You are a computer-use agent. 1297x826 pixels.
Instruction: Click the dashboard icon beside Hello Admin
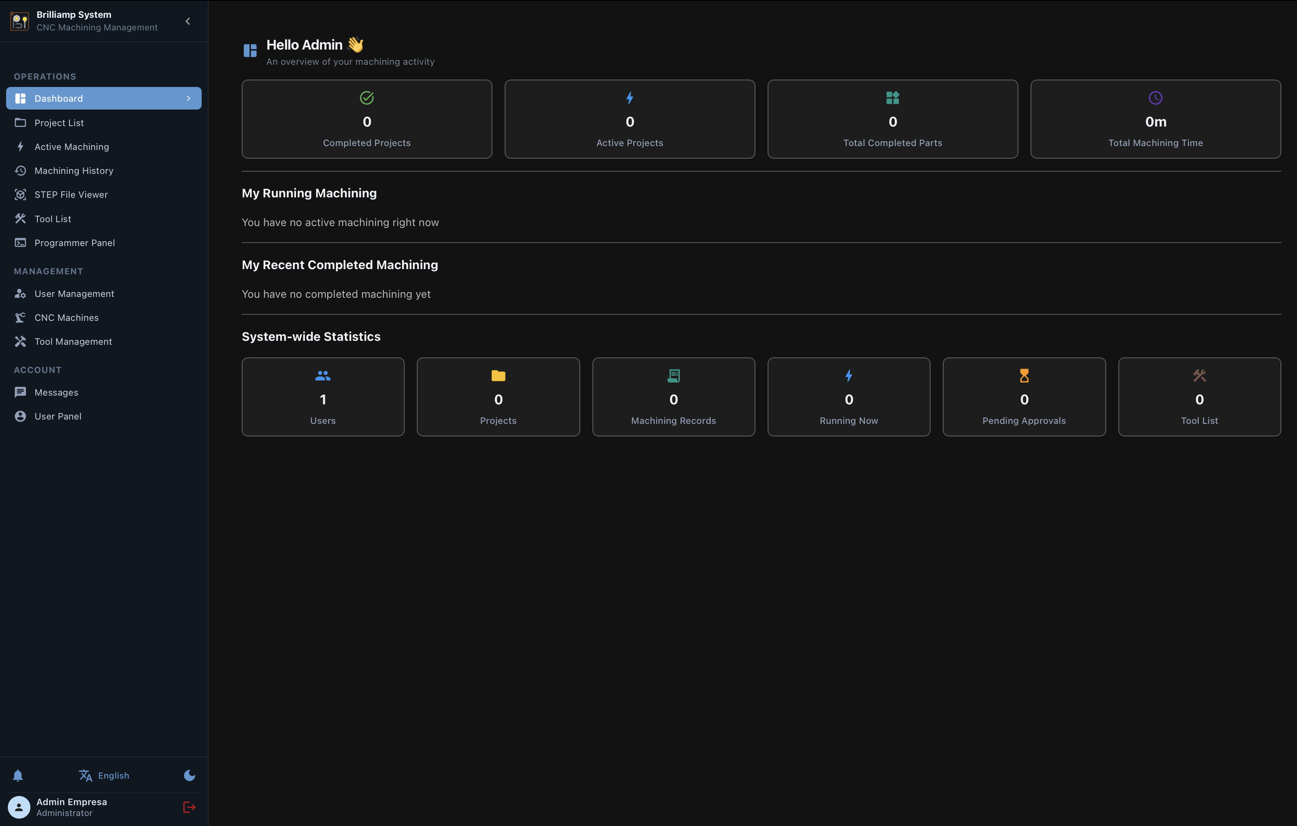250,51
